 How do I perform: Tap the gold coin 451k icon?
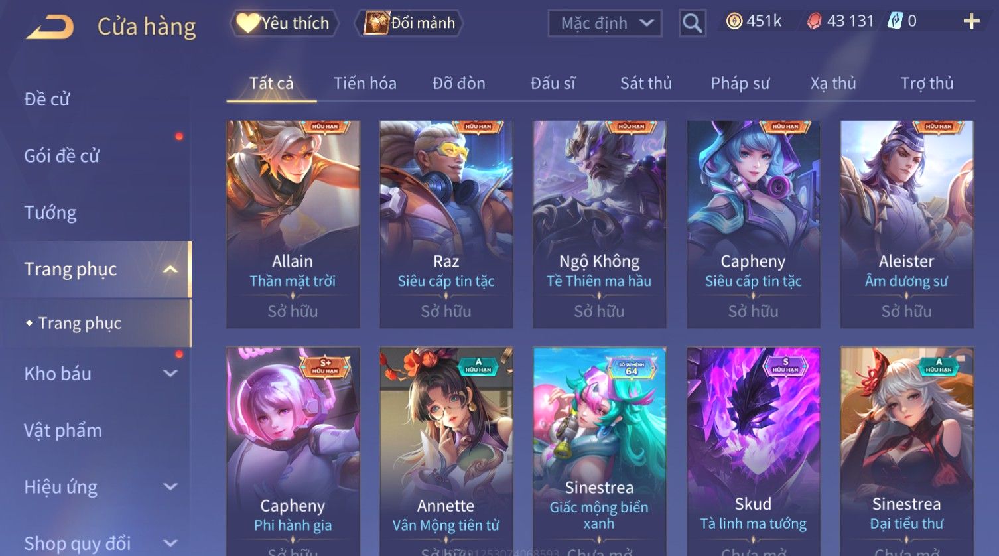pos(734,21)
